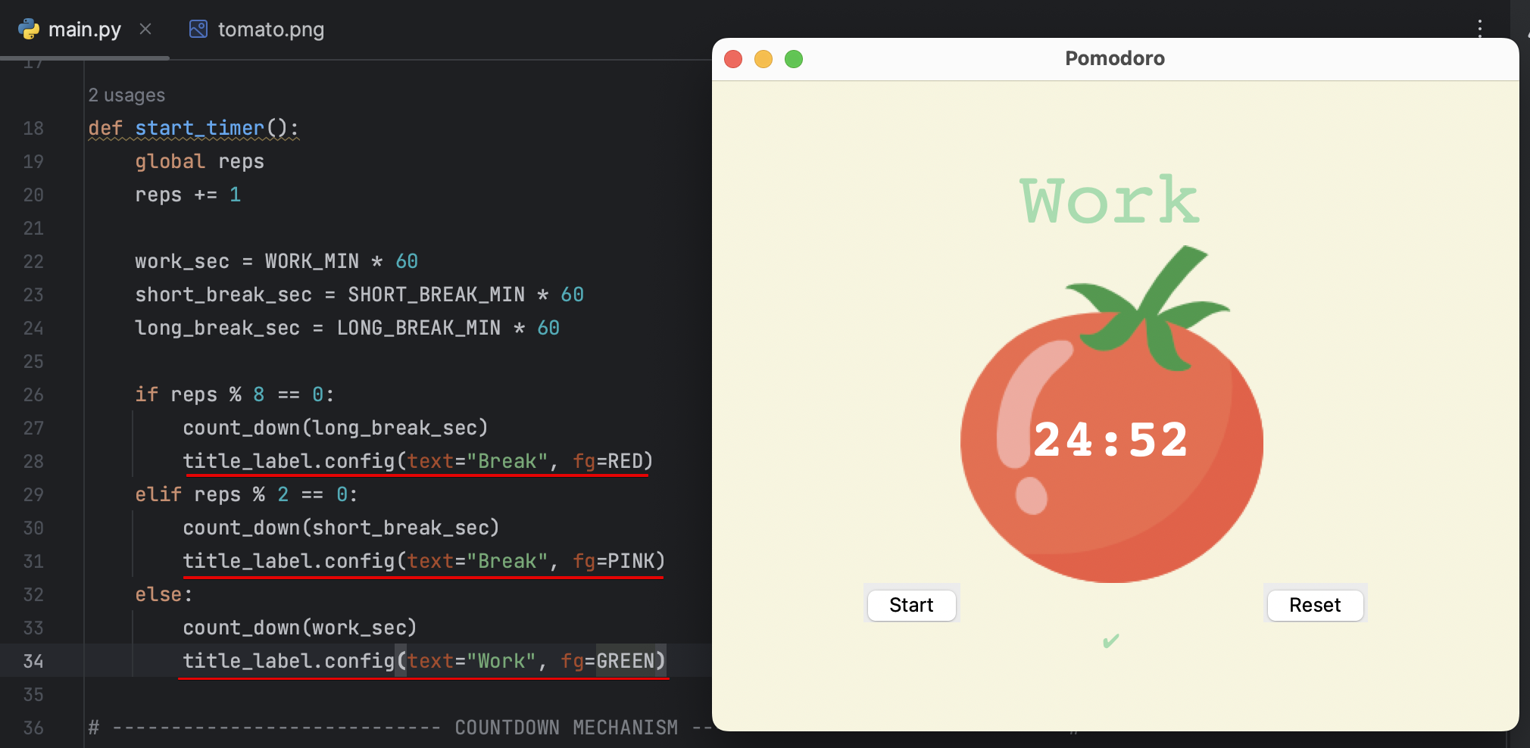Viewport: 1530px width, 748px height.
Task: Click SHORT_BREAK_MIN on line 23
Action: pos(436,295)
